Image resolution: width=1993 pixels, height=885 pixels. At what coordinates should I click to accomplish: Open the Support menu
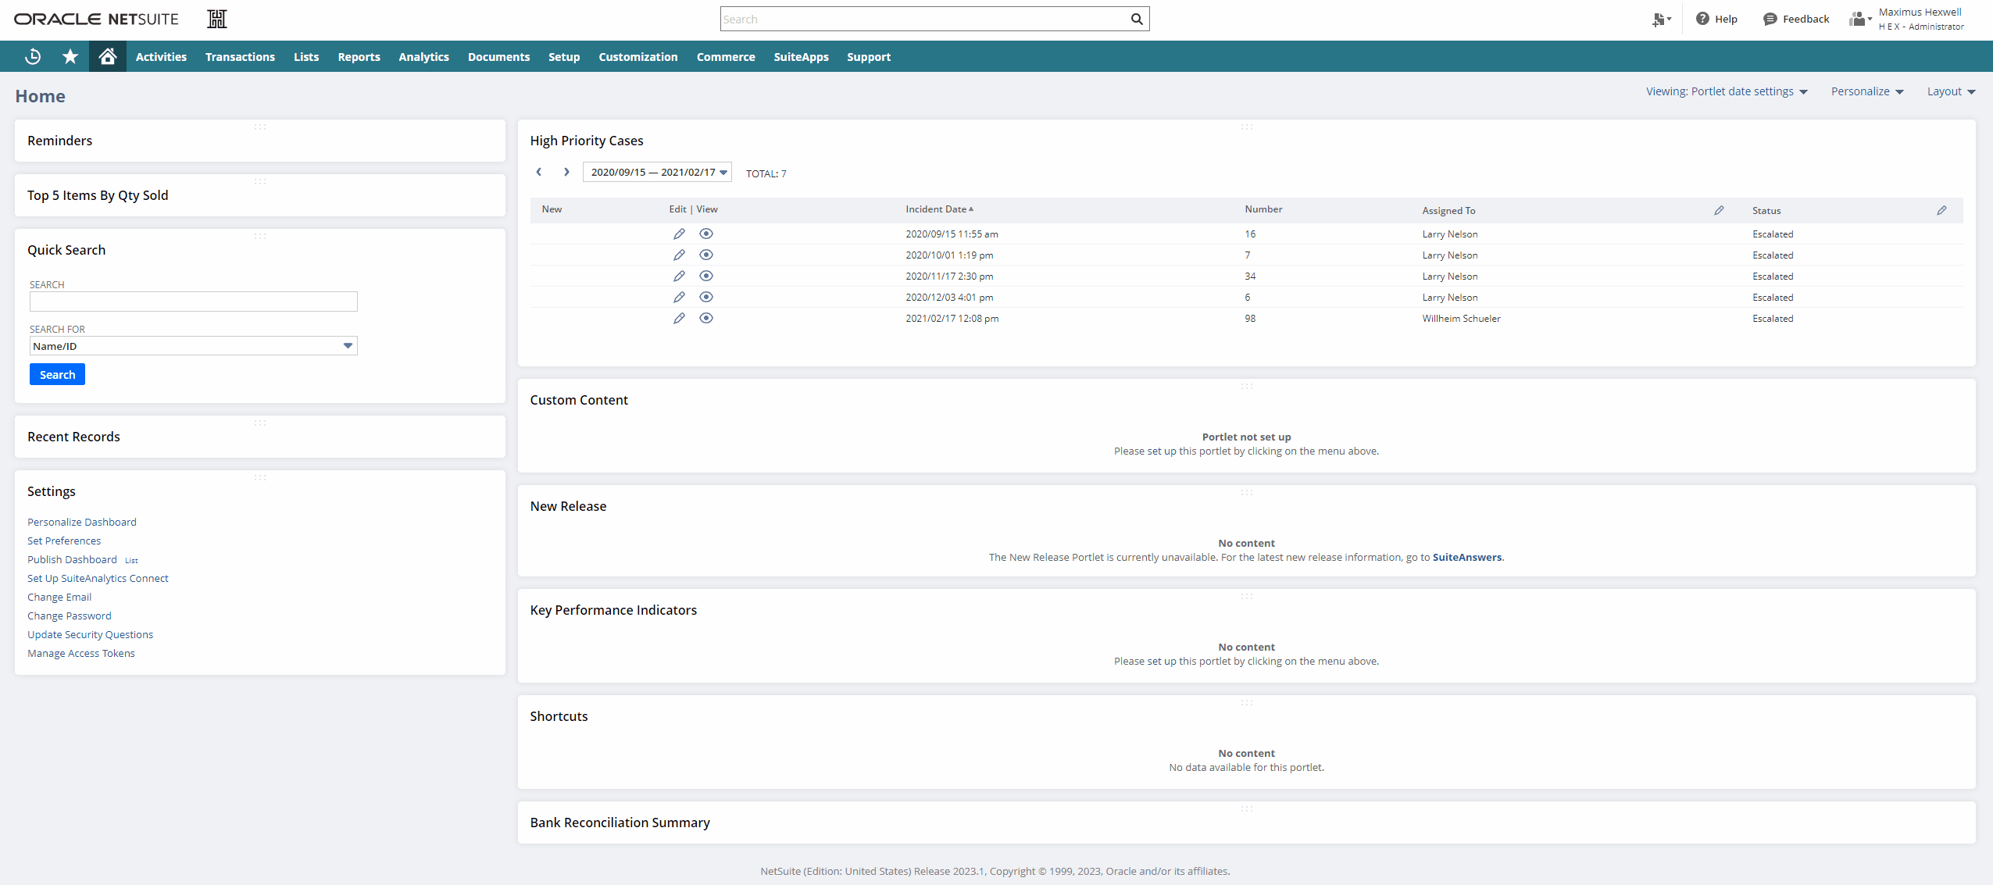click(x=869, y=56)
